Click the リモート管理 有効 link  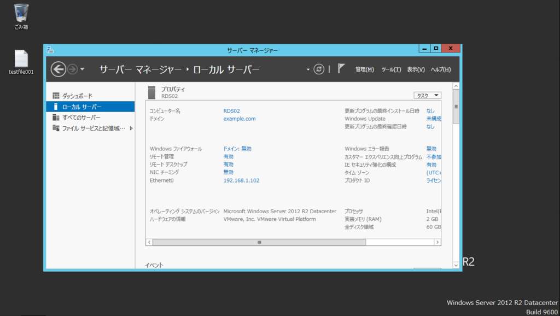228,156
